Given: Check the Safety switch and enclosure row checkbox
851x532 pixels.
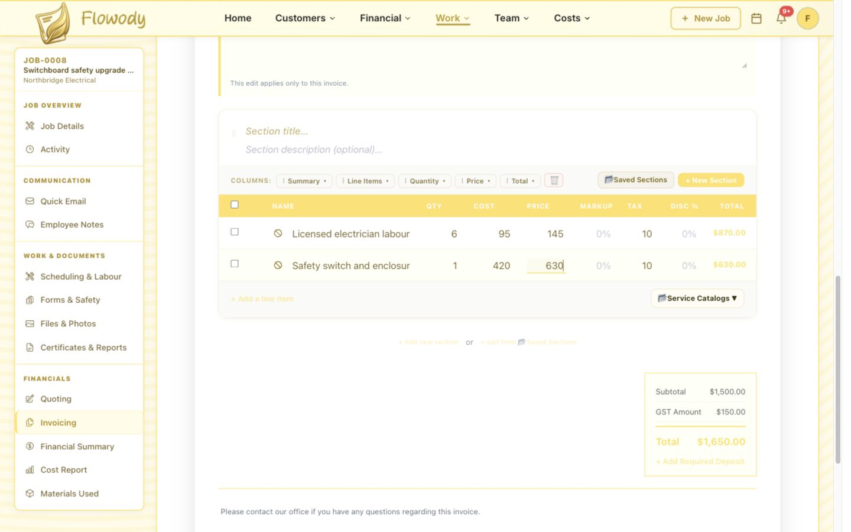Looking at the screenshot, I should (235, 264).
